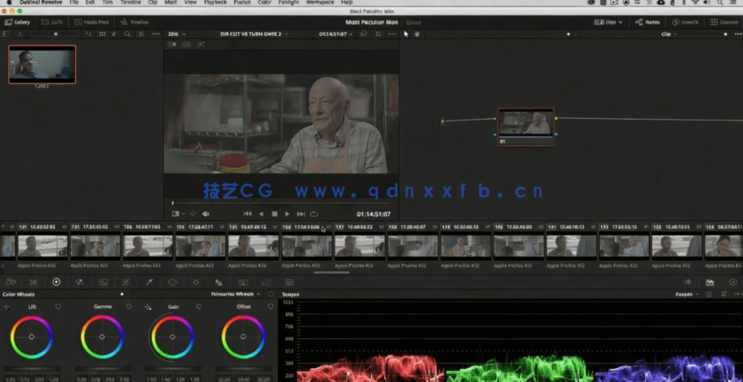Reset the Offset color wheel
Screen dimensions: 743x382
pyautogui.click(x=270, y=307)
